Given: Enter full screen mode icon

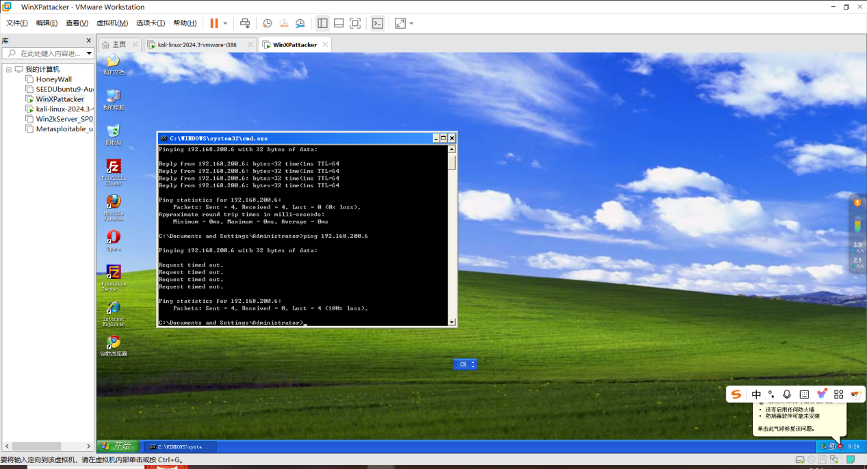Looking at the screenshot, I should [x=355, y=23].
